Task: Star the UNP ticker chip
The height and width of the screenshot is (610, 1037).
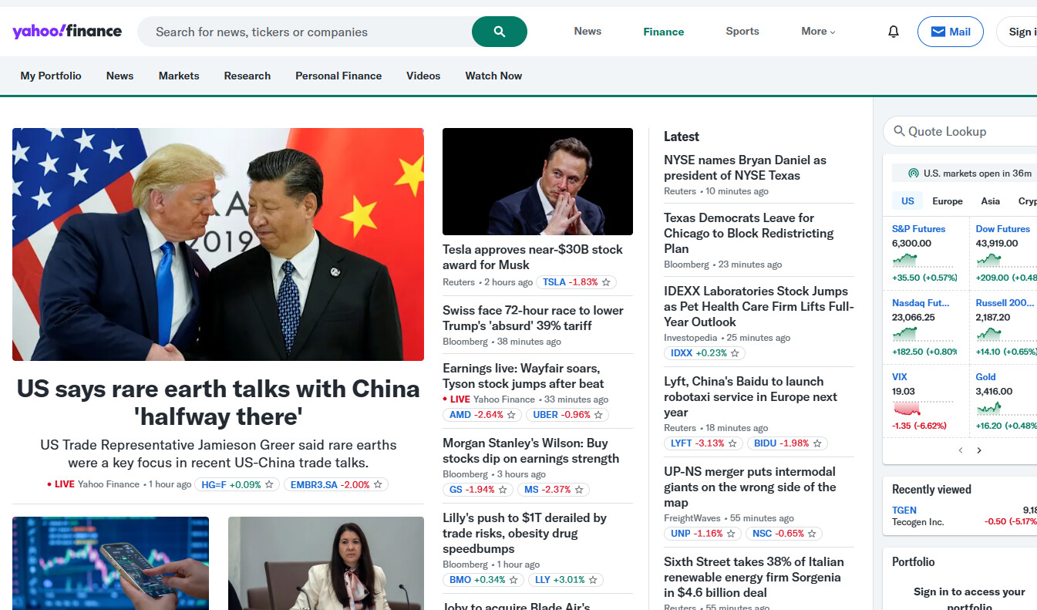Action: point(731,534)
